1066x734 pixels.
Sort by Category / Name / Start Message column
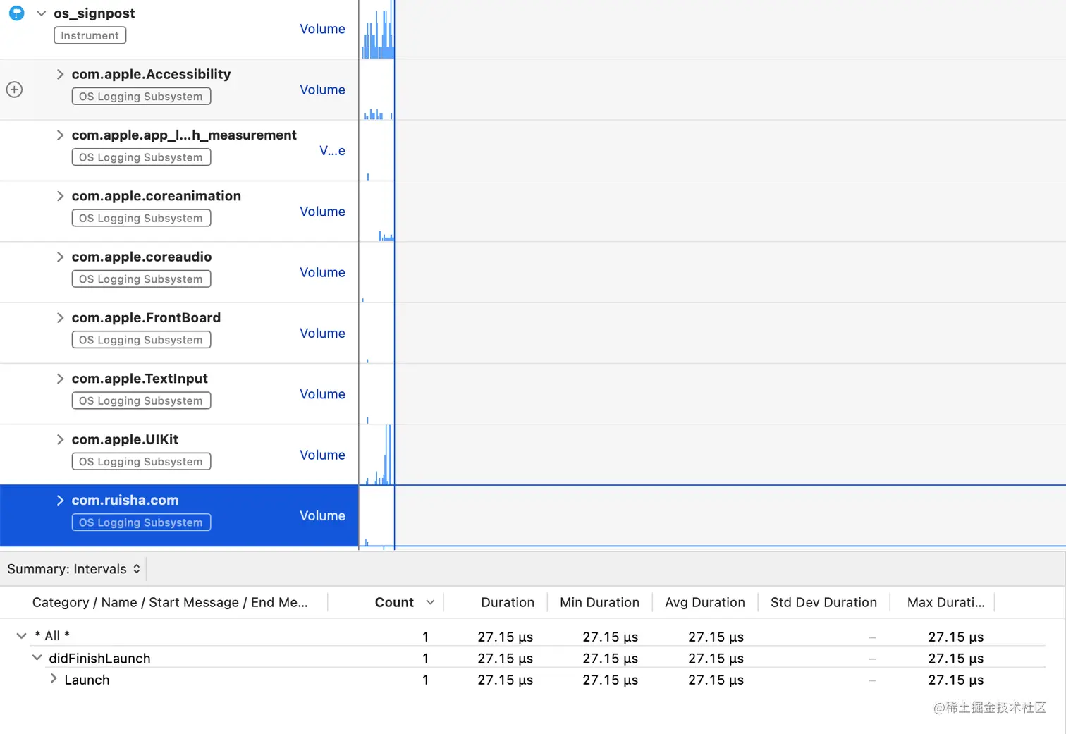click(x=170, y=602)
